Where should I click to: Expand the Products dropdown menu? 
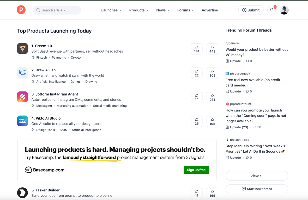coord(139,10)
